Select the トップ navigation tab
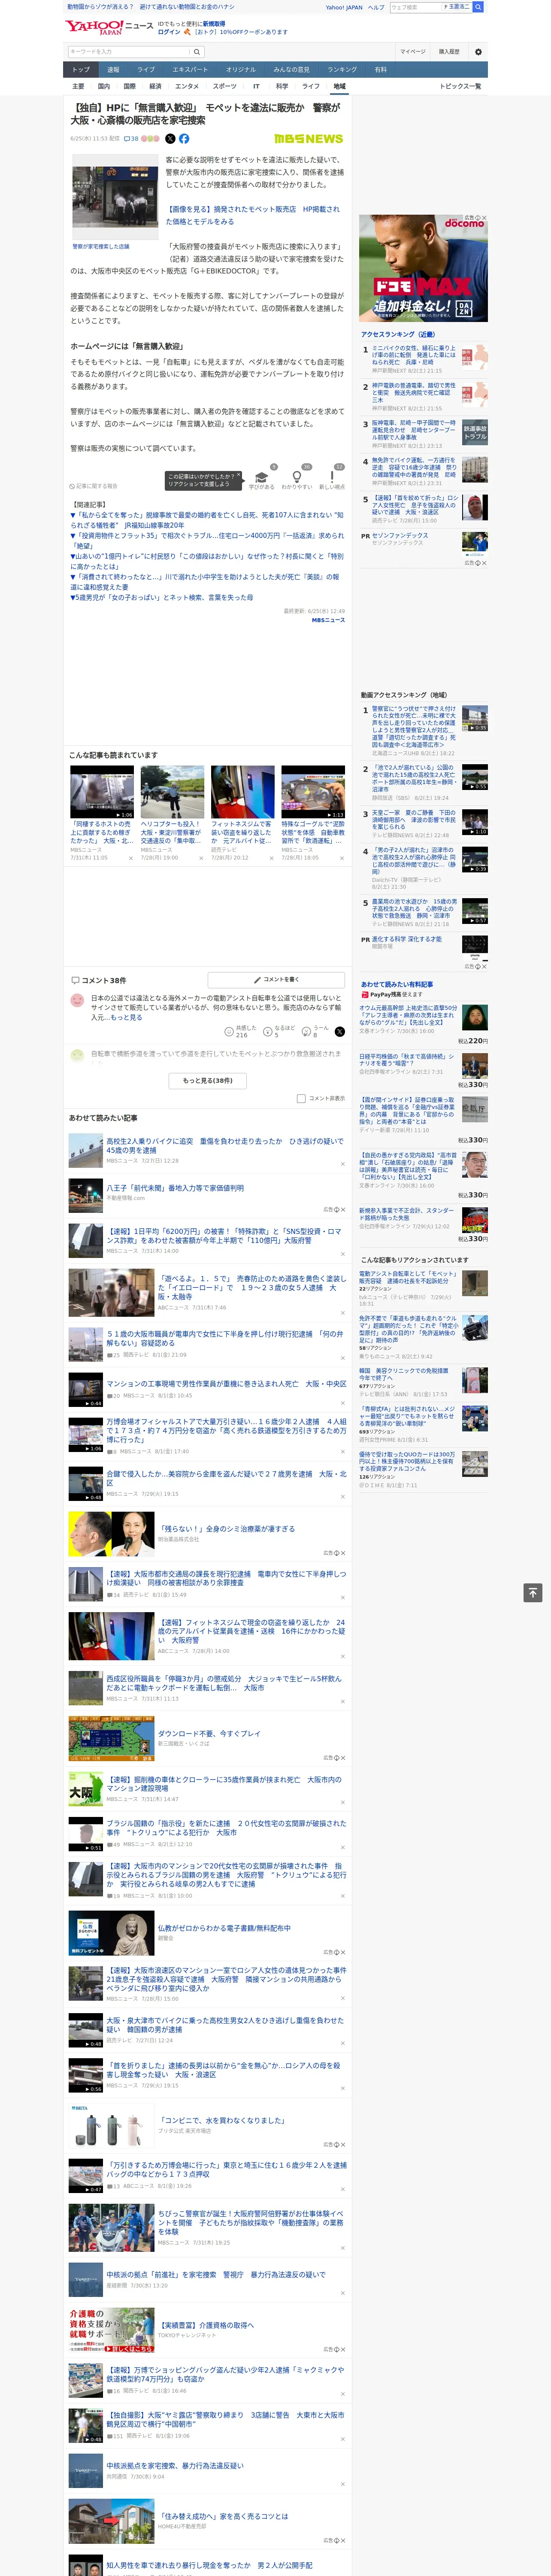551x2576 pixels. [81, 70]
